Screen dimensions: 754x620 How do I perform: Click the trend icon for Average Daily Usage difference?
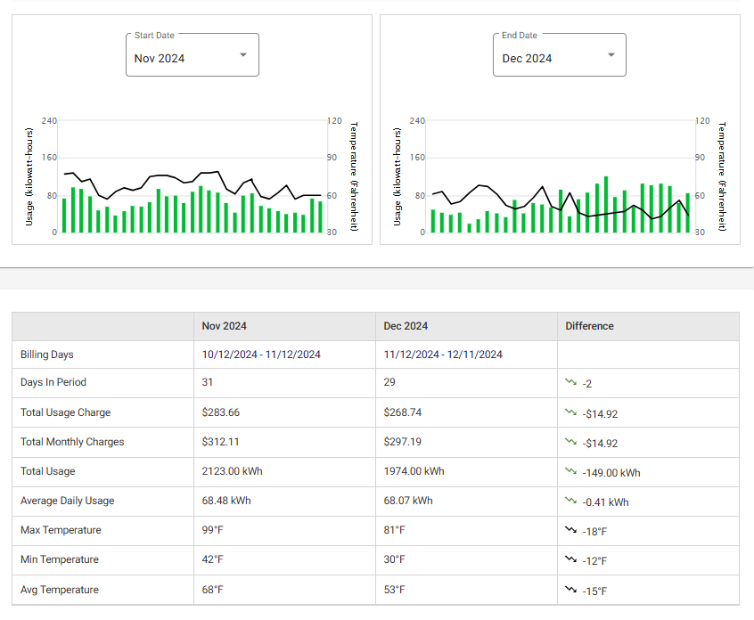pos(570,502)
